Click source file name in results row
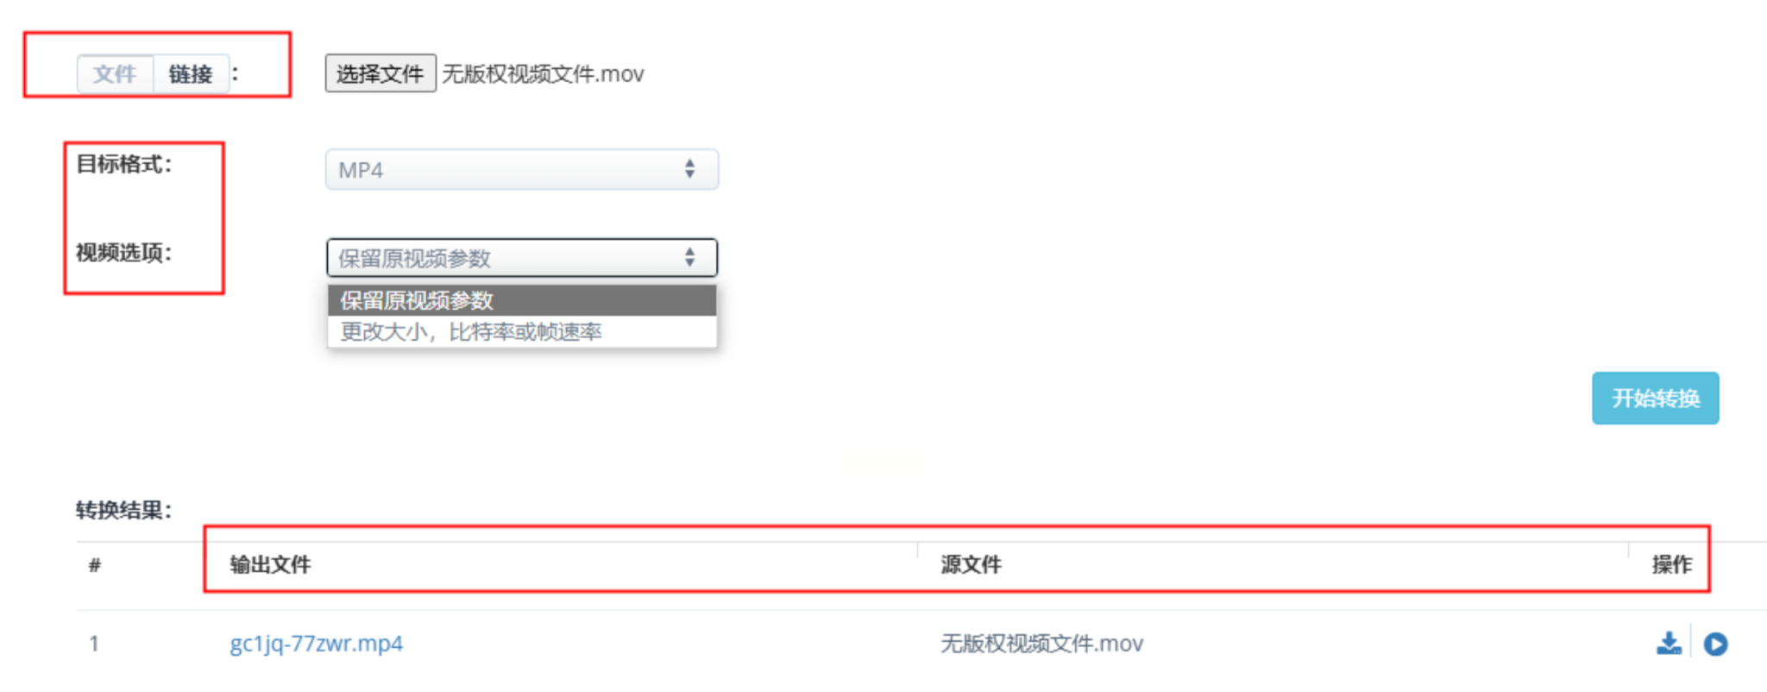Image resolution: width=1767 pixels, height=692 pixels. click(1041, 644)
